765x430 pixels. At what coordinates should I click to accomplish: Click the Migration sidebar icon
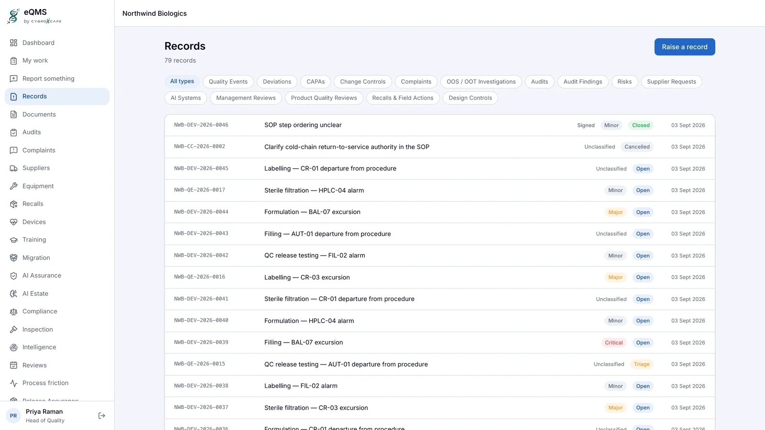point(13,258)
